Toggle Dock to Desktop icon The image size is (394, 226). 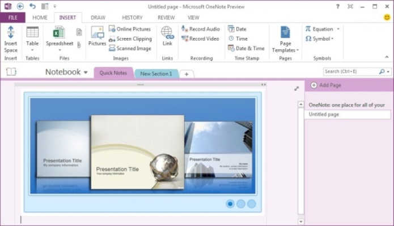point(45,6)
